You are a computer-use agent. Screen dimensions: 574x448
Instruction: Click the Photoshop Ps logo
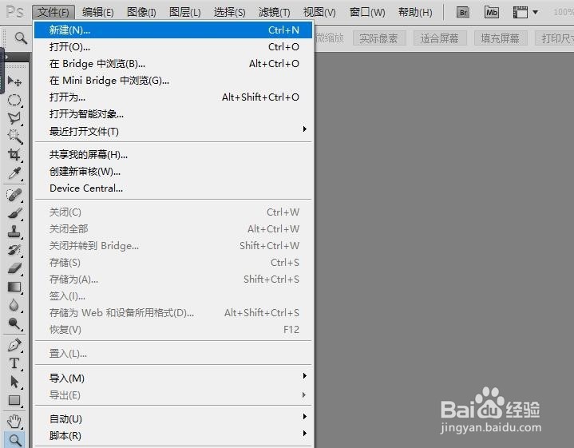[x=15, y=12]
